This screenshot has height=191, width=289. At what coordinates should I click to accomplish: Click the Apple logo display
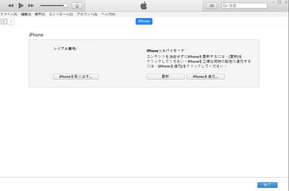click(x=144, y=6)
